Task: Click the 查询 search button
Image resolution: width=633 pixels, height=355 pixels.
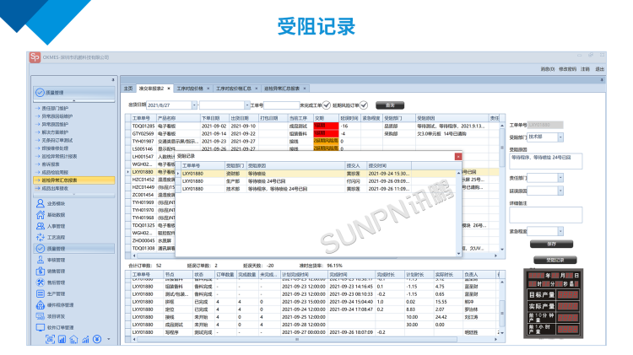Action: point(389,105)
